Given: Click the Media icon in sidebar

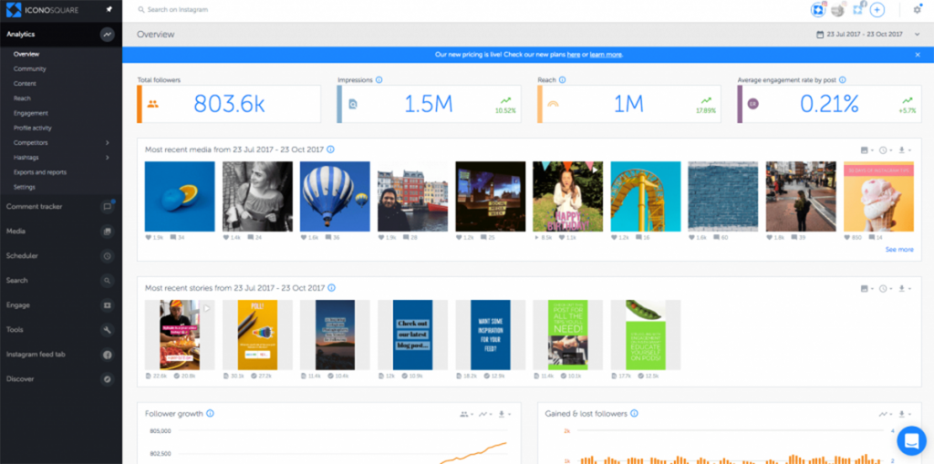Looking at the screenshot, I should pos(108,232).
